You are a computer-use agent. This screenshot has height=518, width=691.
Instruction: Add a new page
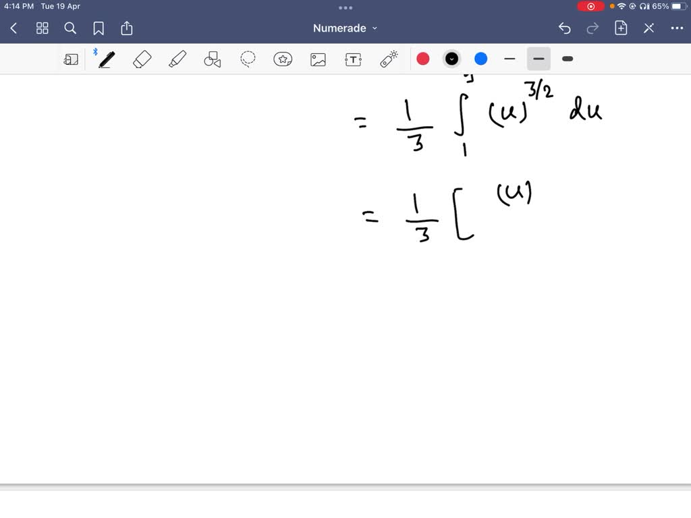point(620,28)
